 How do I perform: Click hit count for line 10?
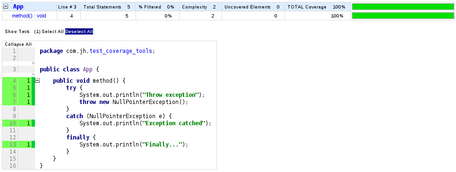[x=28, y=123]
